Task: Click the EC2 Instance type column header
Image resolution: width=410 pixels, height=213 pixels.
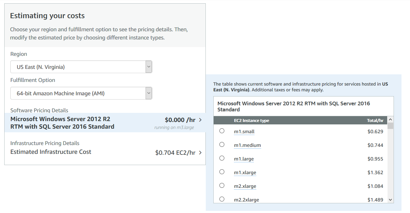Action: click(251, 120)
